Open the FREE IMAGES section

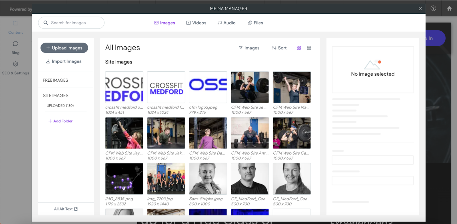pyautogui.click(x=55, y=80)
